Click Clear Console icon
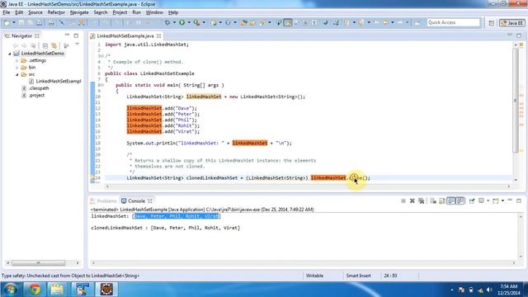 pyautogui.click(x=433, y=201)
